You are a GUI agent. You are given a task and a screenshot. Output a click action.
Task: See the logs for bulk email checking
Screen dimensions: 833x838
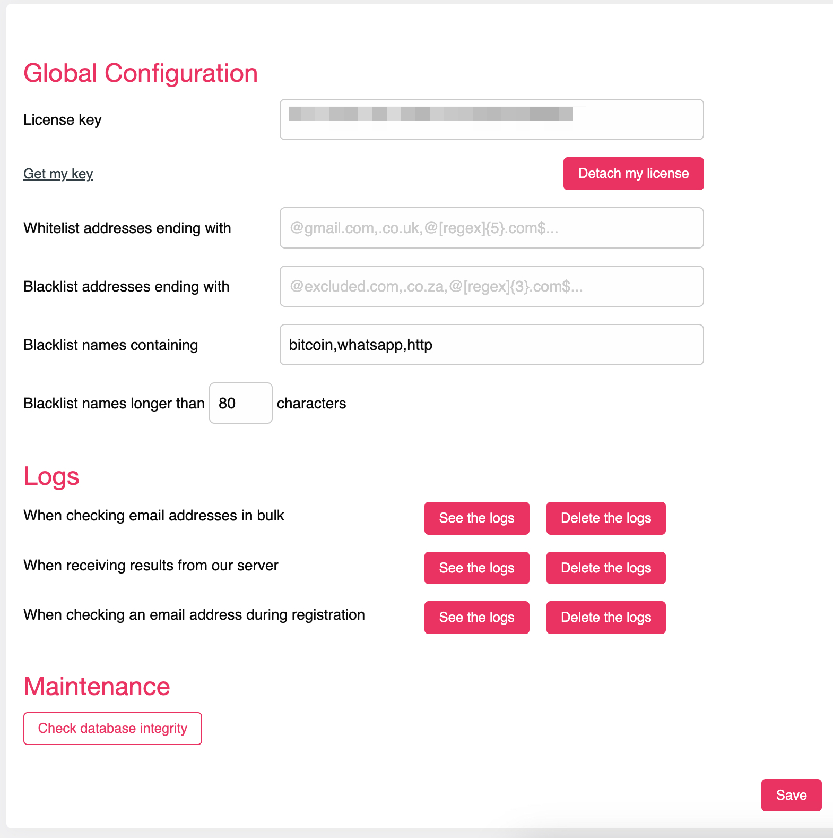476,518
